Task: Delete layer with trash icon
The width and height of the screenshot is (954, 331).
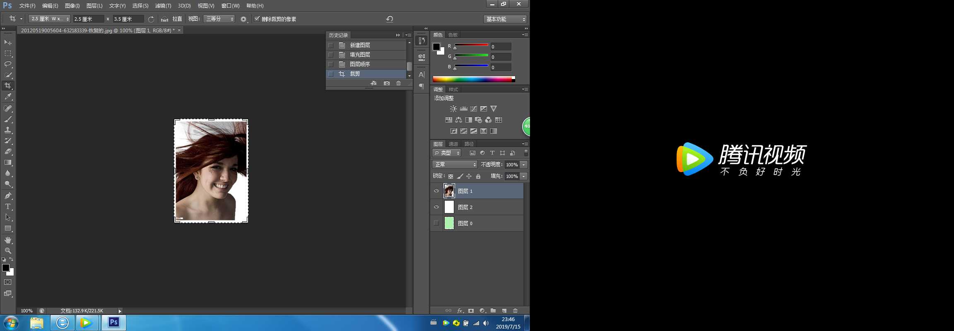Action: tap(516, 311)
